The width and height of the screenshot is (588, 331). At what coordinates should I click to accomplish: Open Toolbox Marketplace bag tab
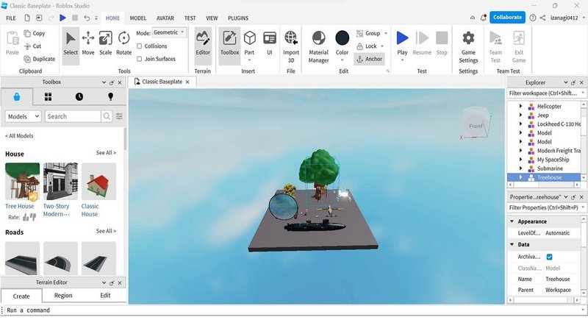pos(16,97)
